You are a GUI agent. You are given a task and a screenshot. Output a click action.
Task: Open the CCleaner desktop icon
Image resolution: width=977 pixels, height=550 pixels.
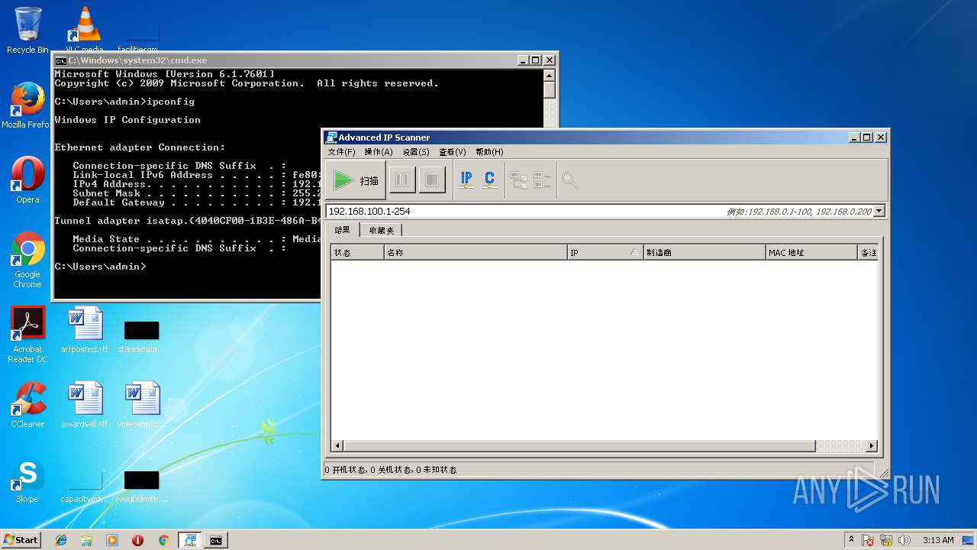pos(27,405)
